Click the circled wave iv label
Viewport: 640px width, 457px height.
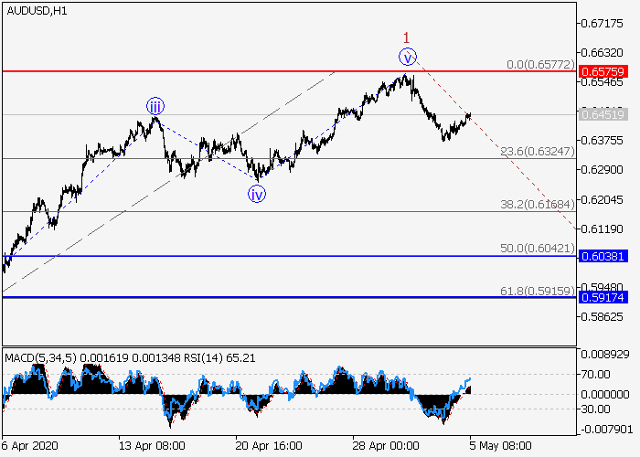257,193
